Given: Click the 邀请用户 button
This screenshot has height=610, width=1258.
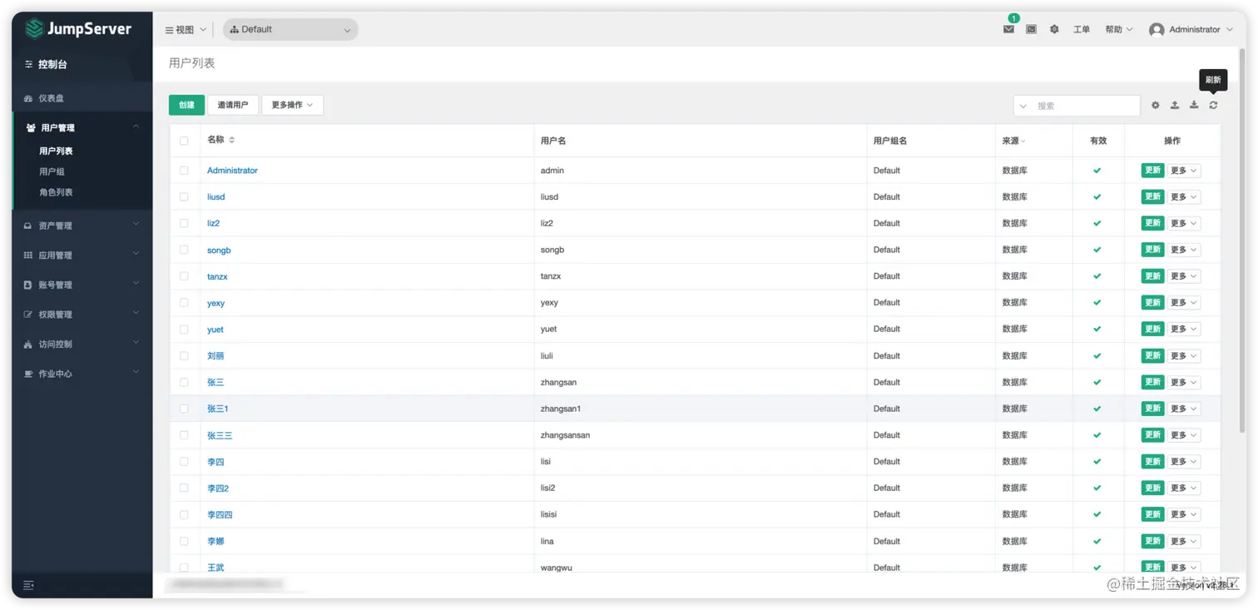Looking at the screenshot, I should [x=233, y=105].
